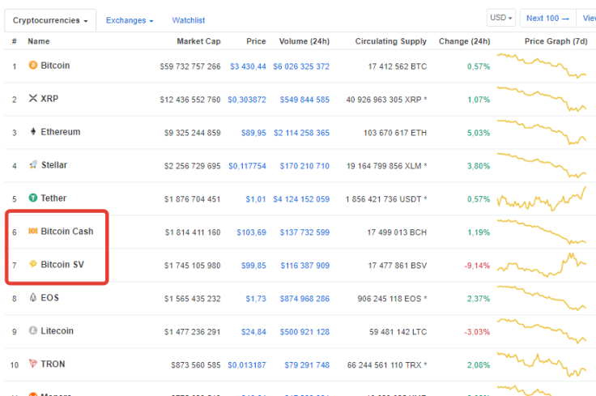Open Tether 7d price graph thumbnail
Screen dimensions: 596x396
click(542, 199)
